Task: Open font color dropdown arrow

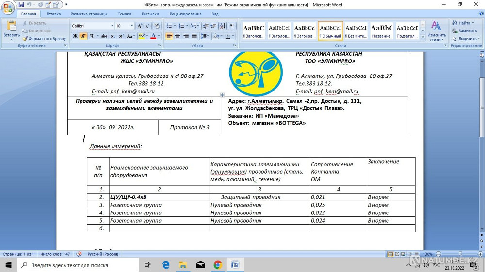Action: 159,36
